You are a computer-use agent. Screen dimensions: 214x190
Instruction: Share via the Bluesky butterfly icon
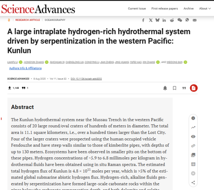coord(157,20)
